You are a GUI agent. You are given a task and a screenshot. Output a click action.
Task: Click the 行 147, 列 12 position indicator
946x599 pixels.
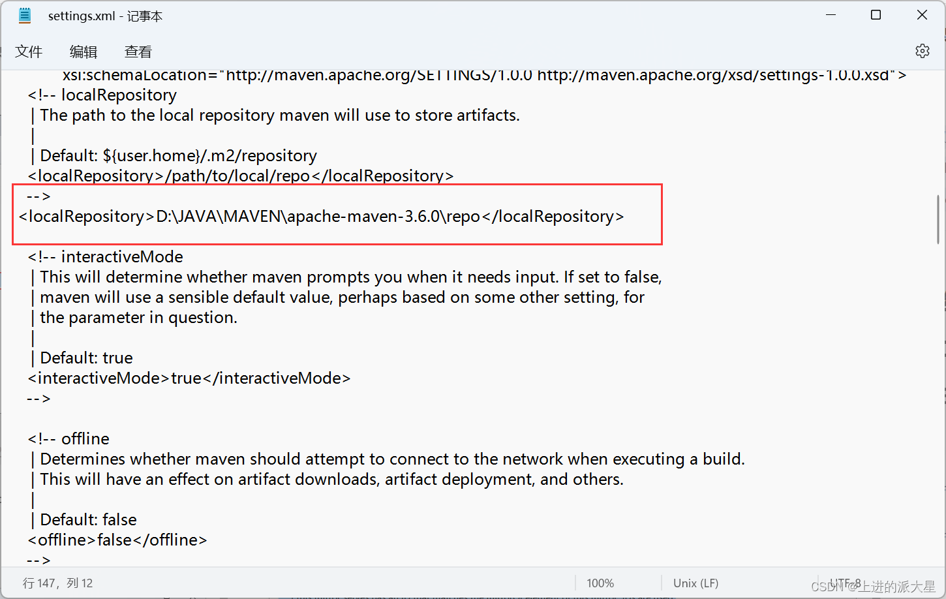[57, 583]
